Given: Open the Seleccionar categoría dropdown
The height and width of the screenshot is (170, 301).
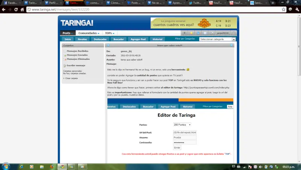Looking at the screenshot, I should (x=217, y=39).
